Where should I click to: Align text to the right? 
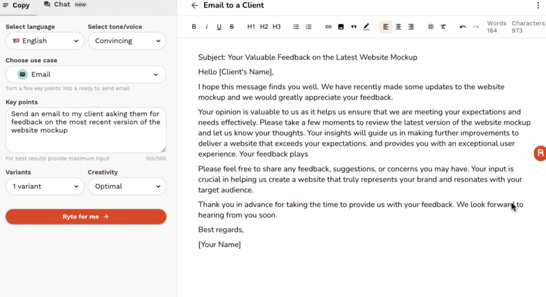point(411,27)
